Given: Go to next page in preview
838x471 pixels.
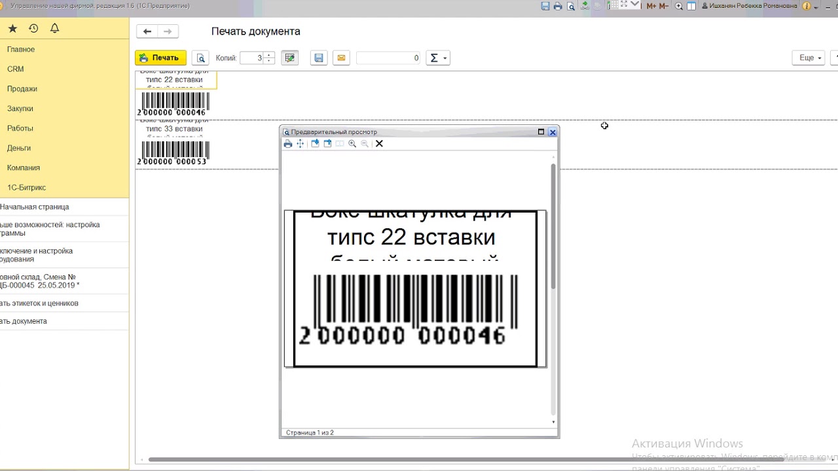Looking at the screenshot, I should (x=315, y=144).
